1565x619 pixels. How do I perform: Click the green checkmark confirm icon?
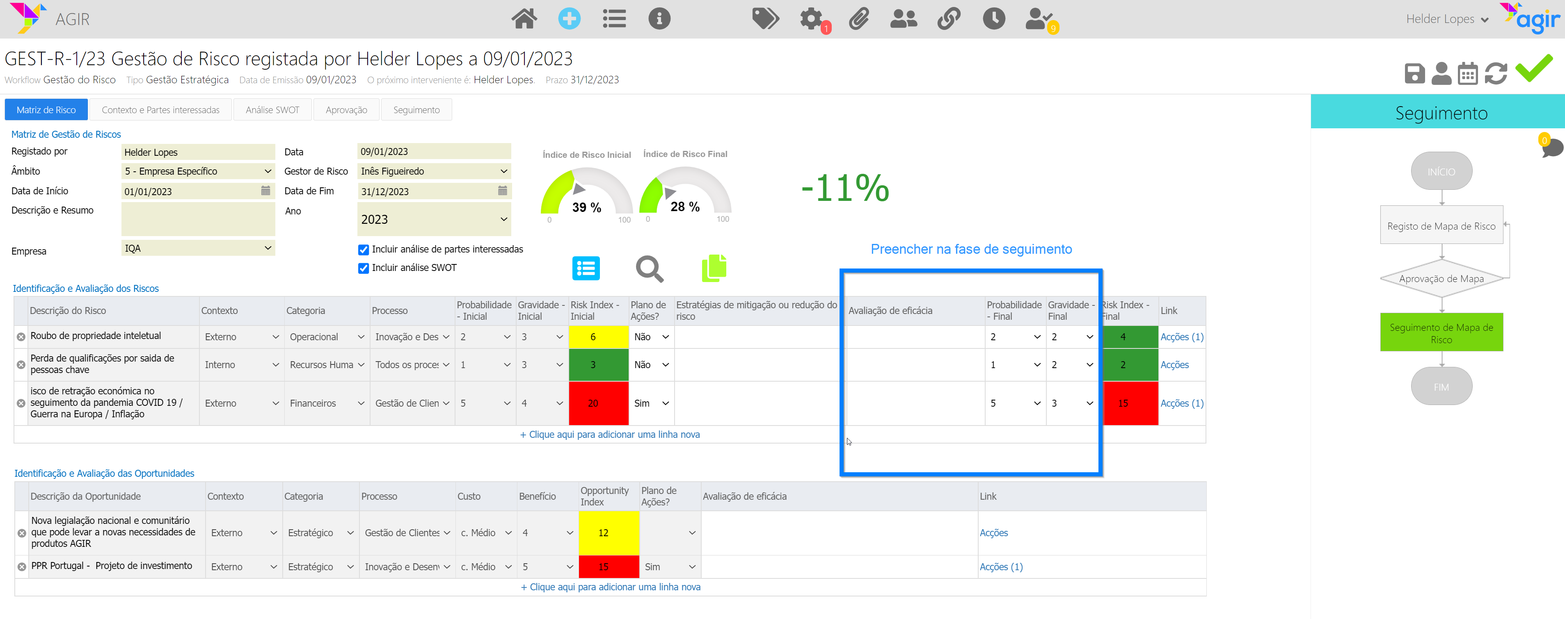[1533, 68]
